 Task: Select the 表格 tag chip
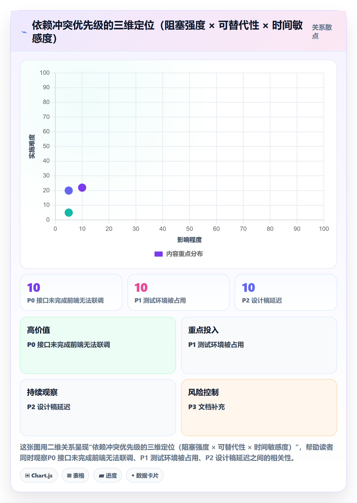click(75, 475)
